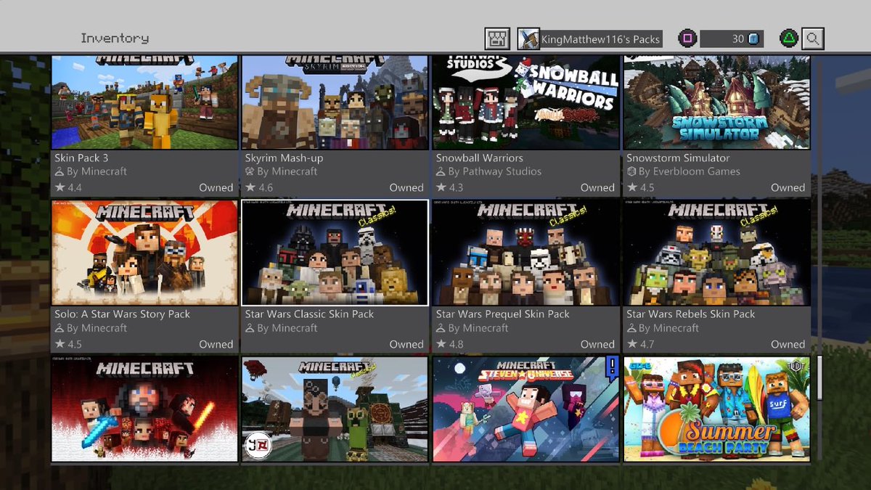The height and width of the screenshot is (490, 871).
Task: Click the creator icon on Skyrim Mash-up card
Action: [x=250, y=172]
